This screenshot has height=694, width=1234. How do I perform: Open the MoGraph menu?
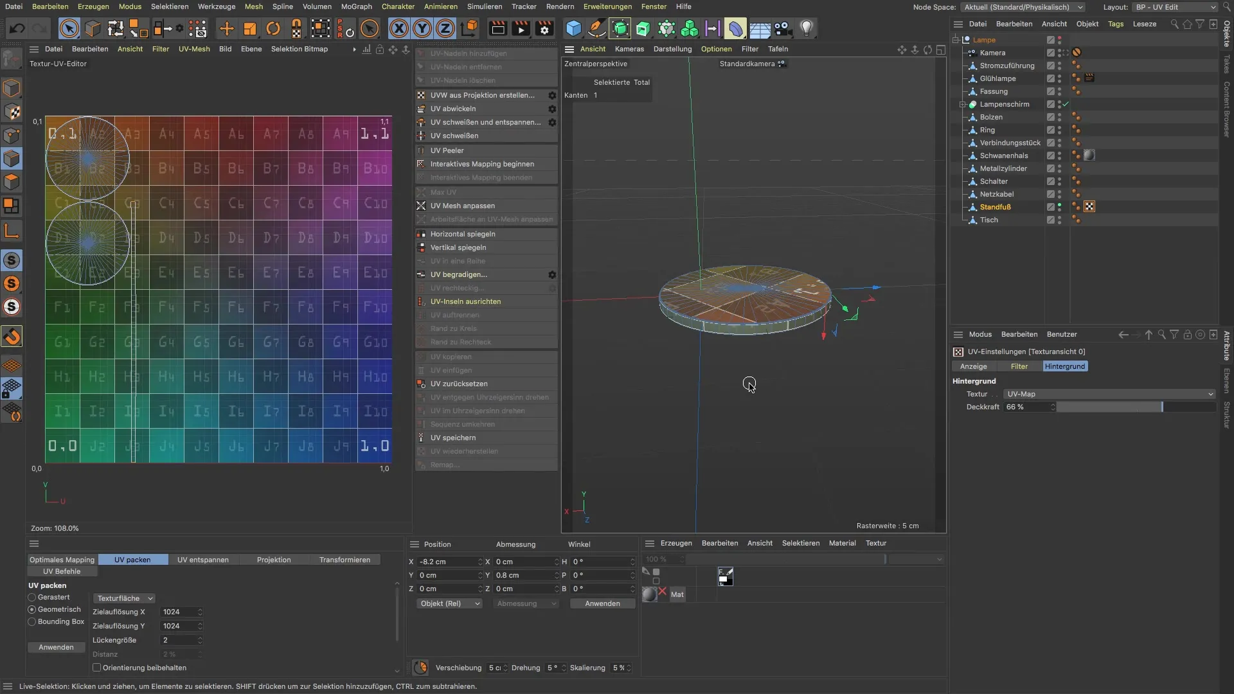[356, 6]
